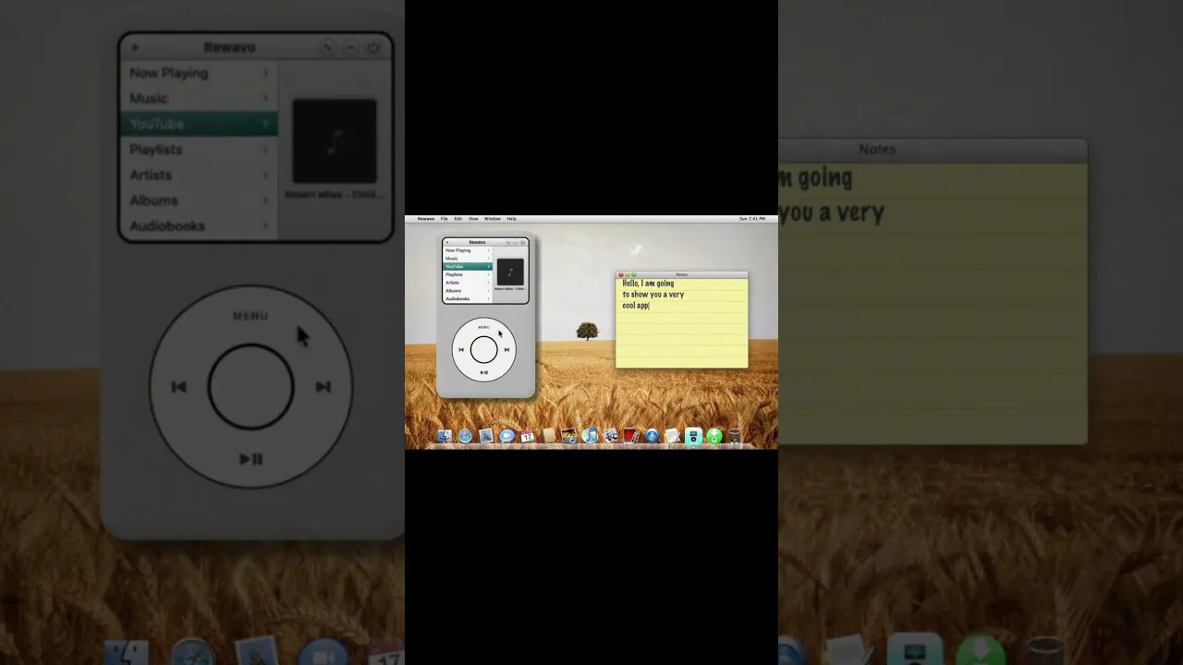Open the View menu
This screenshot has height=665, width=1183.
coord(473,219)
